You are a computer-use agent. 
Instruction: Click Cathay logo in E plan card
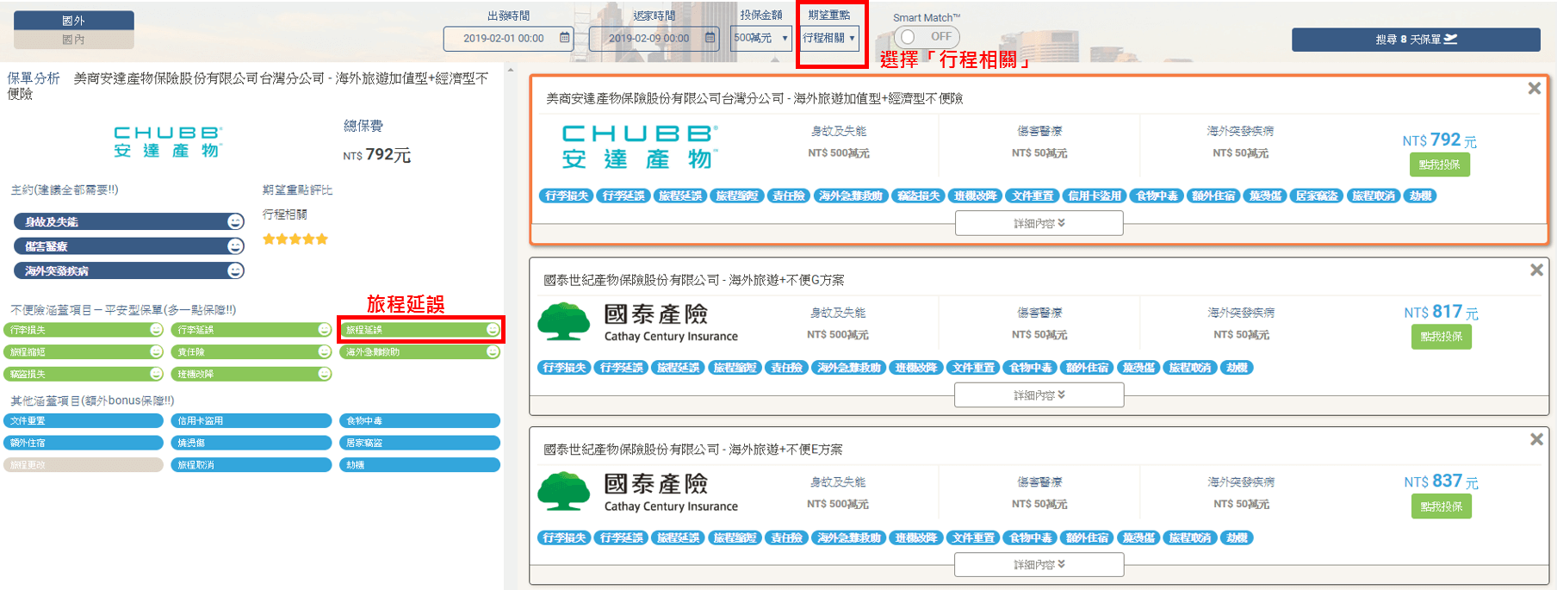638,493
